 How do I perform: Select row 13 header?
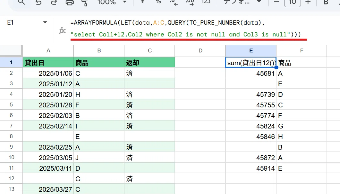coord(11,189)
